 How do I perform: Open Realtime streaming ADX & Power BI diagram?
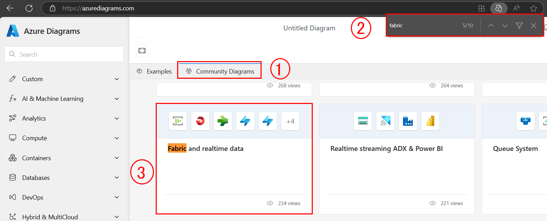(386, 149)
